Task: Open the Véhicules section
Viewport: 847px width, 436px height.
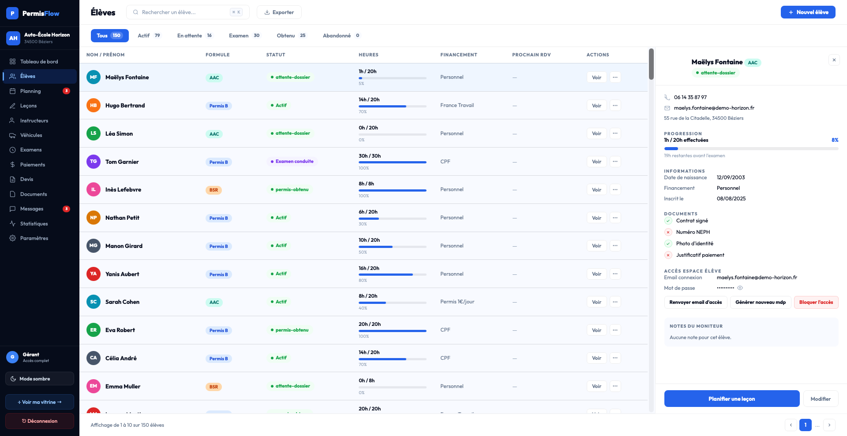Action: pos(40,135)
